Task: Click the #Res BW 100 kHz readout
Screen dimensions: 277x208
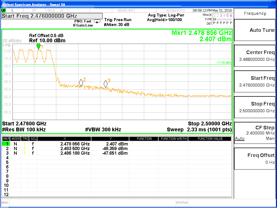Action: point(24,130)
